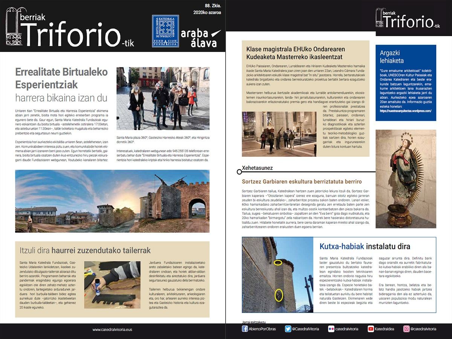Click the "Jarrai gaitzakezu" footer text

254,322
